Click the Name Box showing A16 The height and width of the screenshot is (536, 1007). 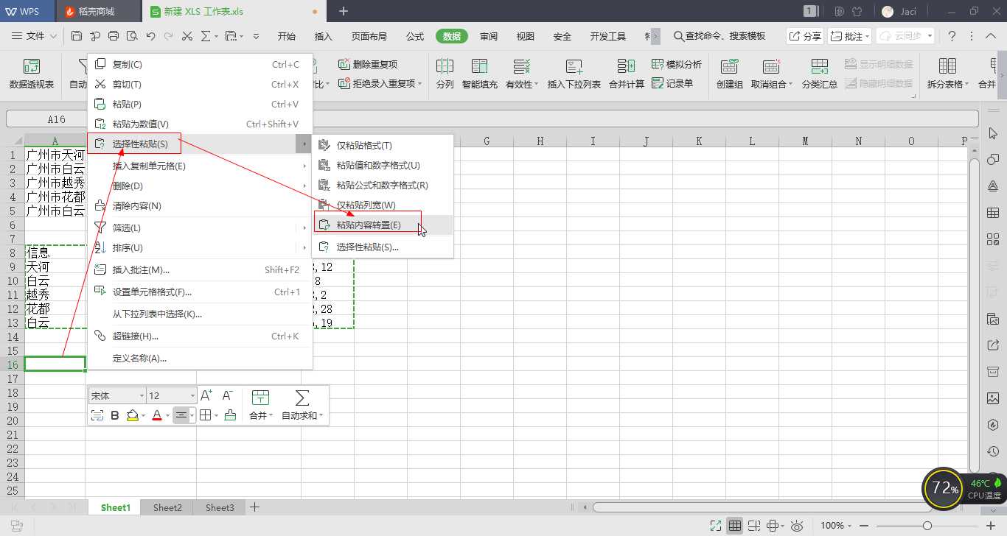(56, 119)
